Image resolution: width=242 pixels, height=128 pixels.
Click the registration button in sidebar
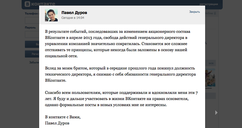[32, 54]
